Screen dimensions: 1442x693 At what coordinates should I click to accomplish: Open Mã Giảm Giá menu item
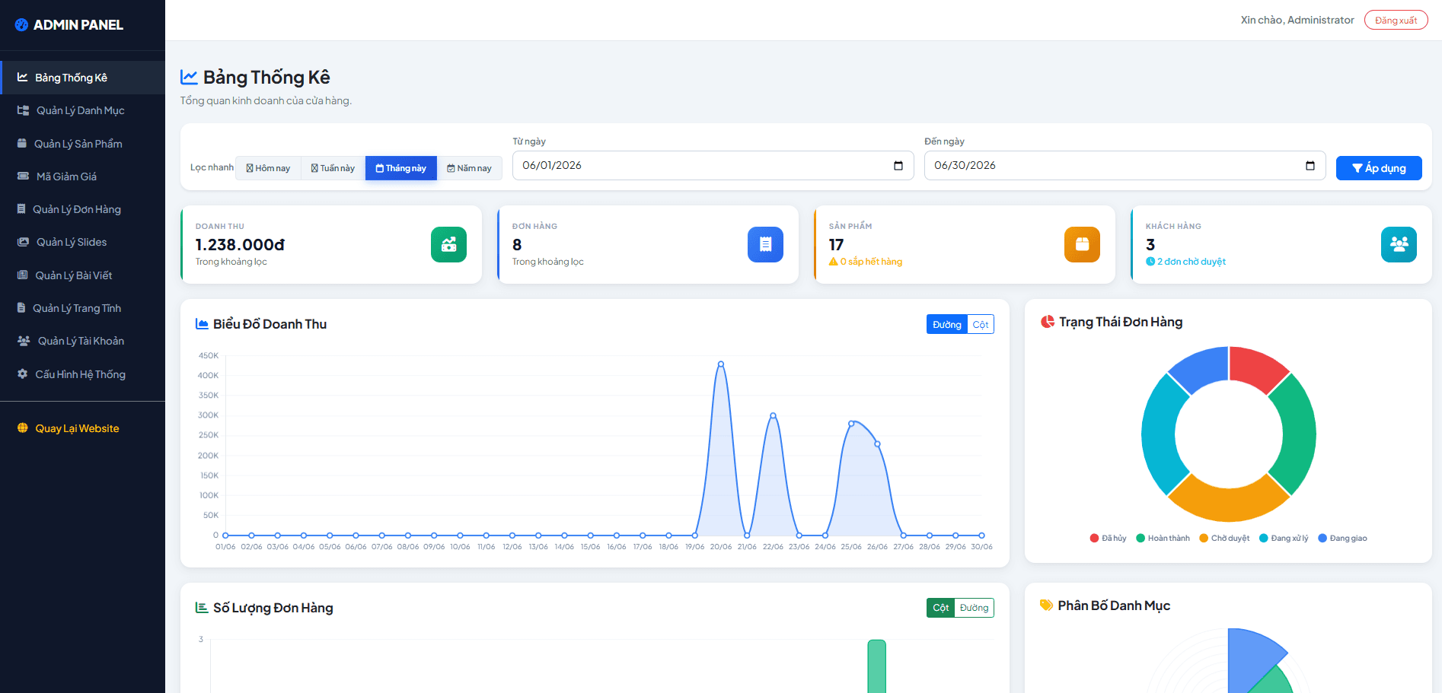[82, 176]
